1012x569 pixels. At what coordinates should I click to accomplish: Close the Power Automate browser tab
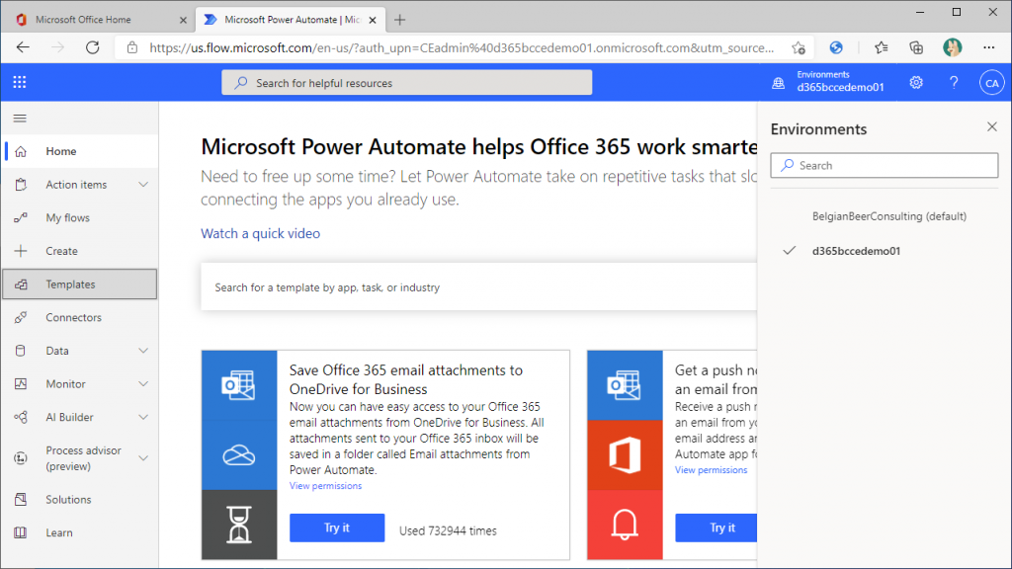(373, 20)
